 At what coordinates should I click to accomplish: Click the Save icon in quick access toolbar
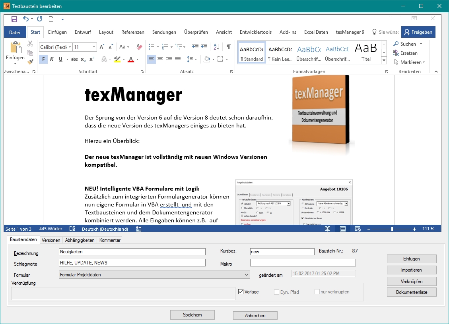(x=14, y=19)
